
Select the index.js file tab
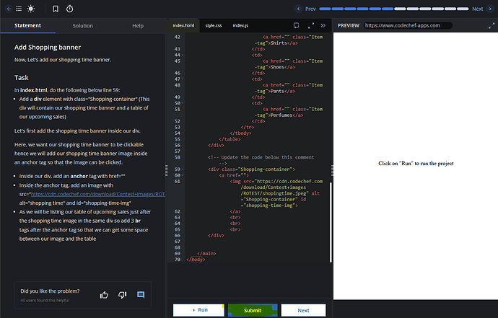click(240, 25)
